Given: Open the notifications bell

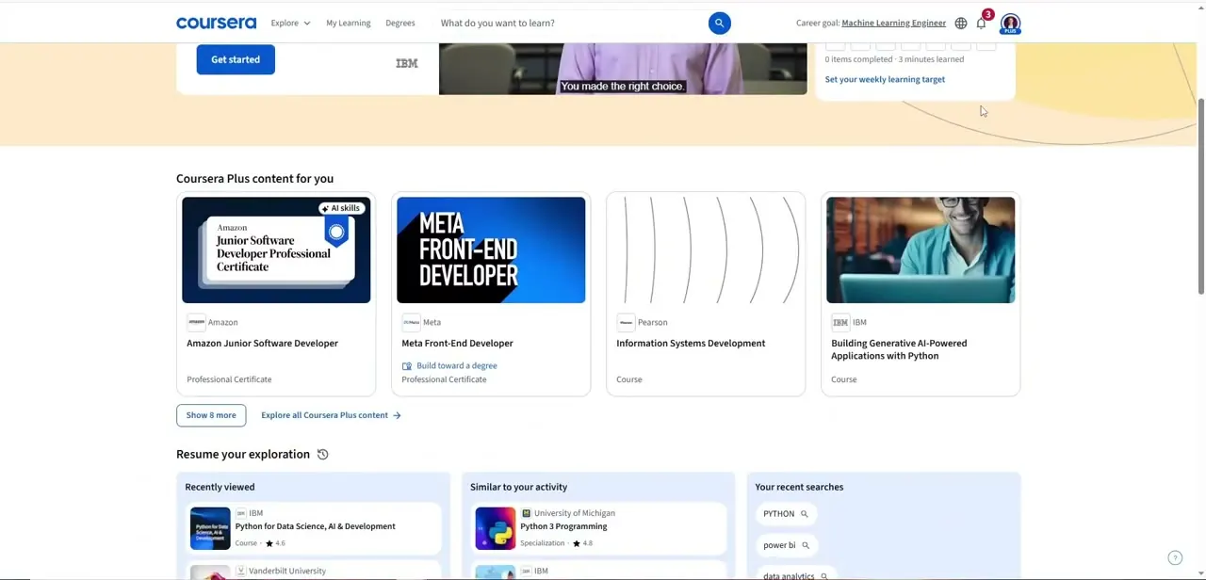Looking at the screenshot, I should pyautogui.click(x=981, y=23).
